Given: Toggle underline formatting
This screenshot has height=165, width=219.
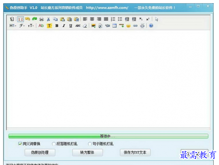Looking at the screenshot, I should pyautogui.click(x=71, y=26).
